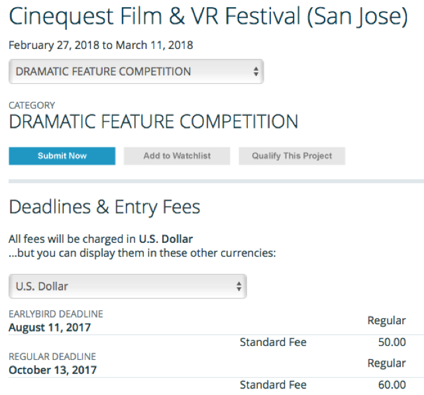
Task: Click the small CATEGORY label
Action: (32, 105)
